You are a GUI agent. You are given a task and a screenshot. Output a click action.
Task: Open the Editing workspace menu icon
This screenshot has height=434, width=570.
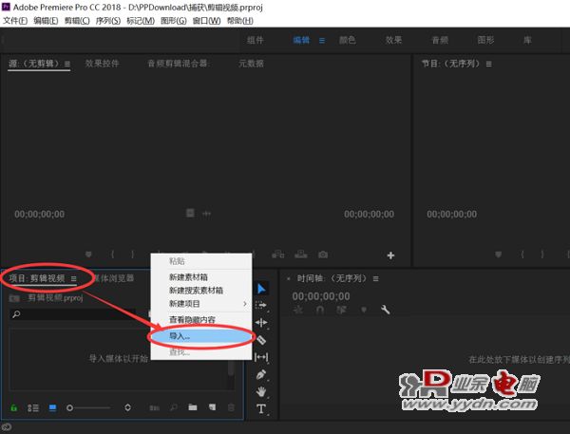click(322, 40)
